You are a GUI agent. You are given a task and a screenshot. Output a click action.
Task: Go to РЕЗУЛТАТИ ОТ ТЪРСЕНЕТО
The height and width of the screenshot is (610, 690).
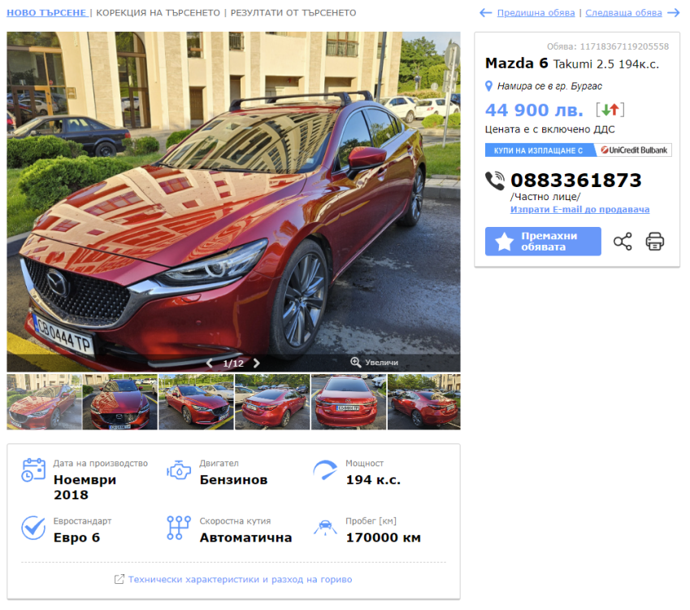point(293,13)
